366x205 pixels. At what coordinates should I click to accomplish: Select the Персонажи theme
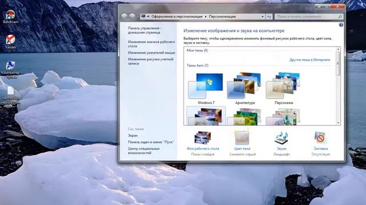[284, 89]
